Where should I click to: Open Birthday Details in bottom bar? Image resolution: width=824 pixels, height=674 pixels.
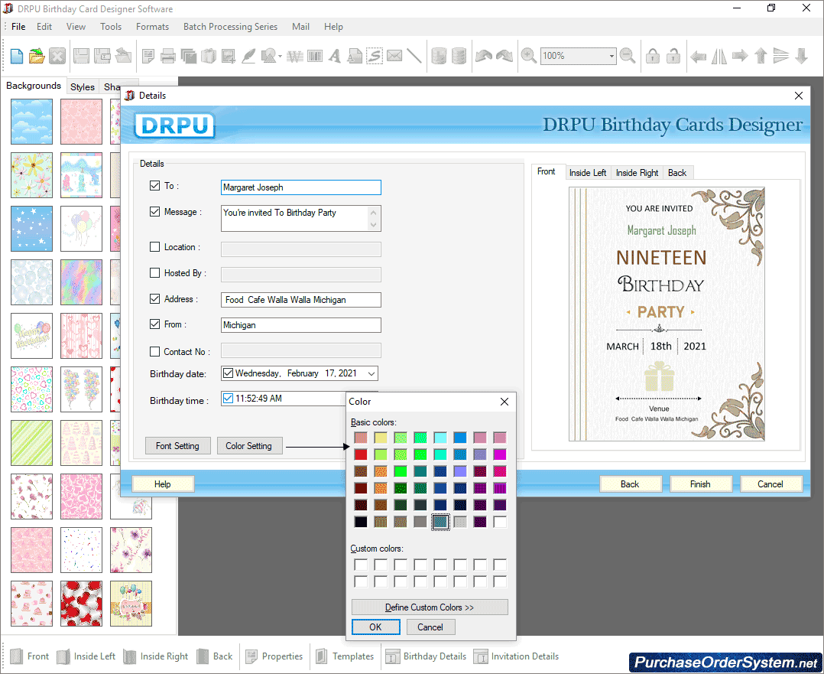426,656
